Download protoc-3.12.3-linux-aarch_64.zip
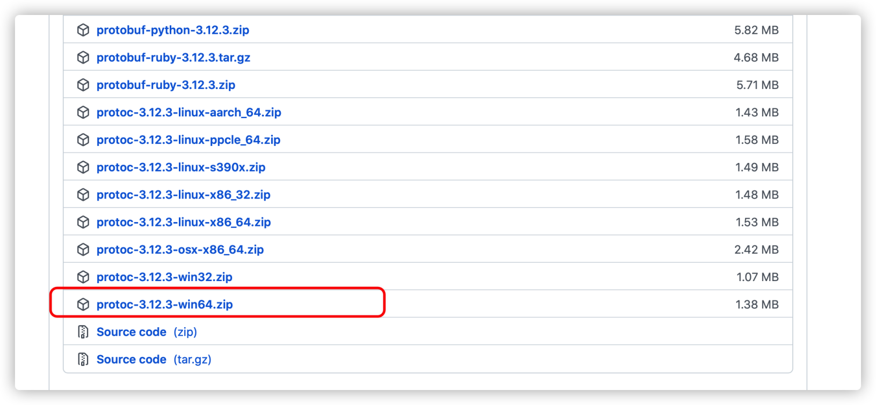 coord(189,112)
